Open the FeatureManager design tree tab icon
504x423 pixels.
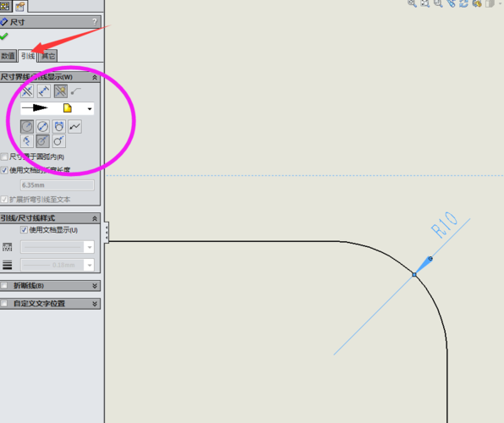[5, 6]
